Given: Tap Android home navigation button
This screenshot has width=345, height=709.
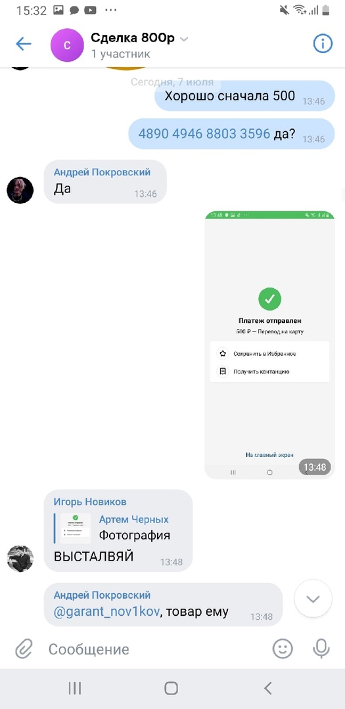Looking at the screenshot, I should [171, 688].
